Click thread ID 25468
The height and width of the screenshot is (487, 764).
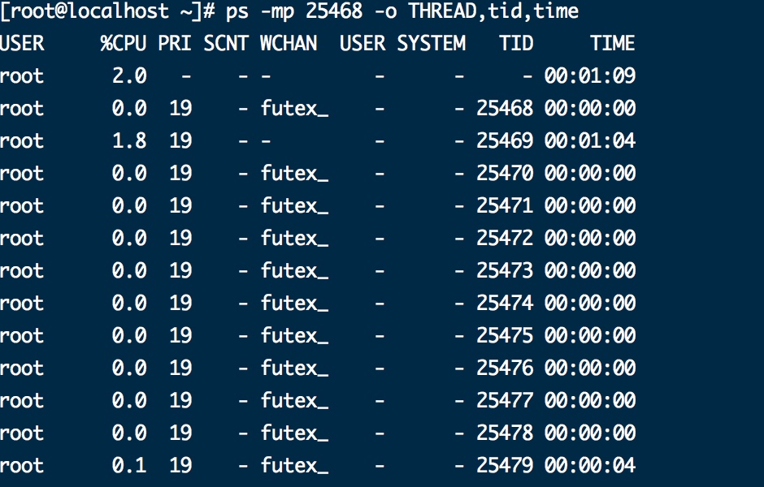505,108
